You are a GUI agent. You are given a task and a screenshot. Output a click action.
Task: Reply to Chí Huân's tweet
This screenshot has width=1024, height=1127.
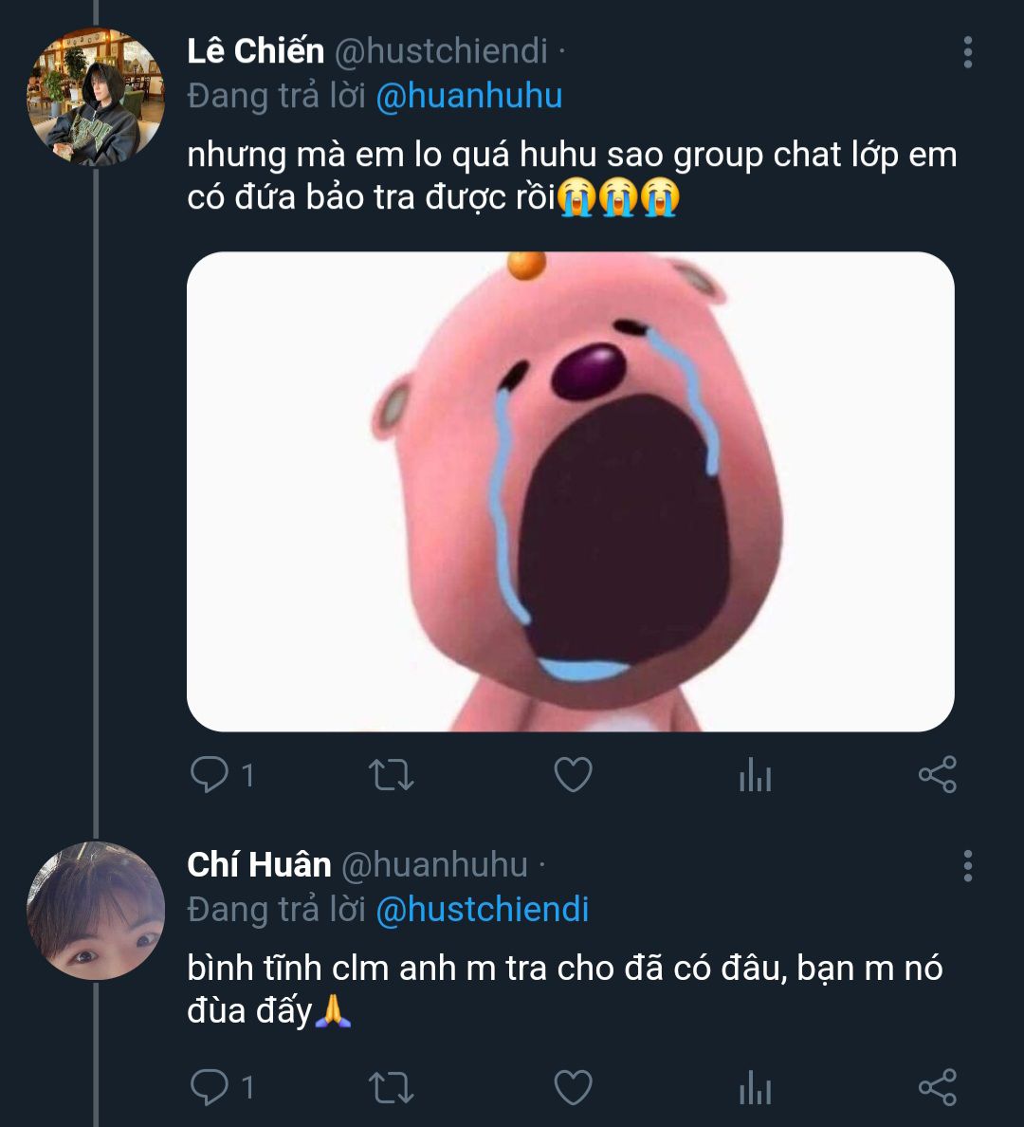tap(209, 1087)
